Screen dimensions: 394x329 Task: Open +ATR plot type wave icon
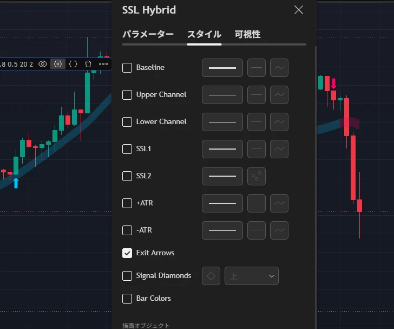tap(279, 203)
